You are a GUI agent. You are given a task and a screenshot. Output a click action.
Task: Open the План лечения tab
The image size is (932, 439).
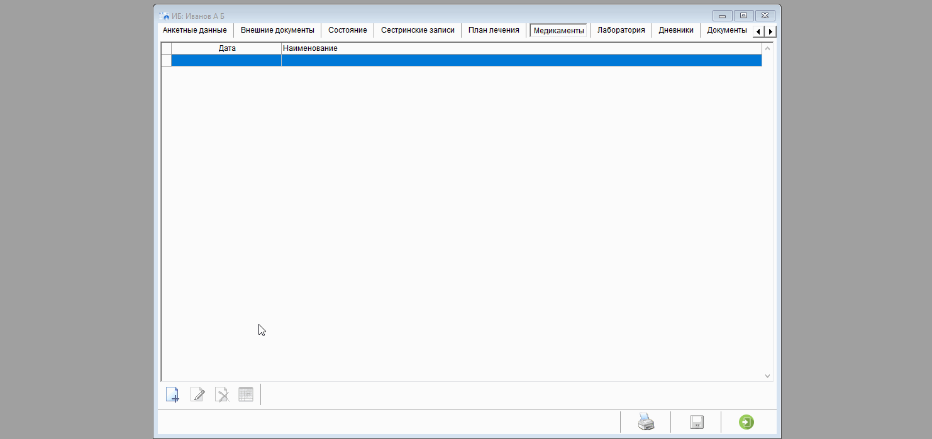click(x=494, y=30)
